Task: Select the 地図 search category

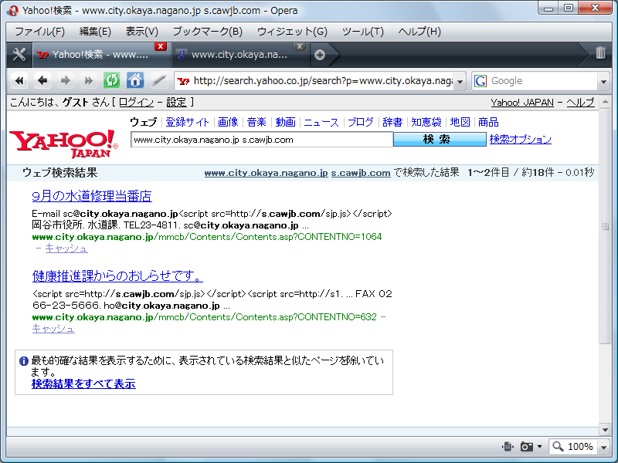Action: pos(460,122)
